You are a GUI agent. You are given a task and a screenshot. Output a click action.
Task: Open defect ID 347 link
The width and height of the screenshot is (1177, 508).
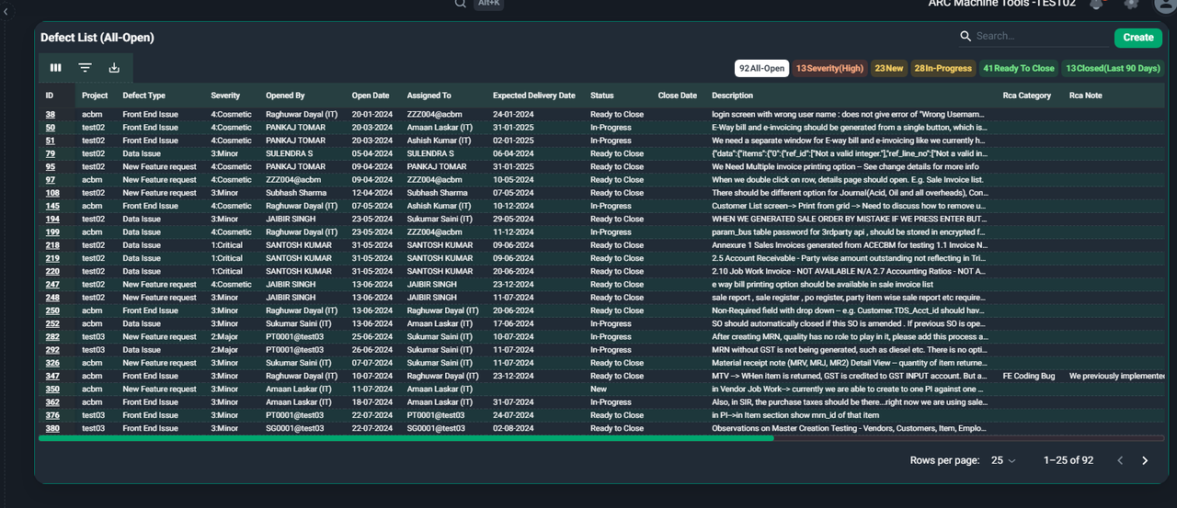point(52,376)
